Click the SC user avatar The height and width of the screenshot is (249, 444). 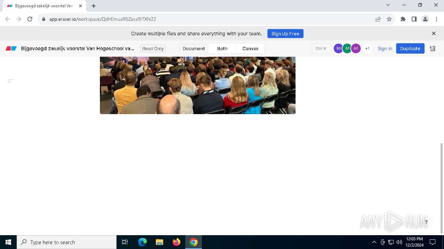pyautogui.click(x=356, y=48)
